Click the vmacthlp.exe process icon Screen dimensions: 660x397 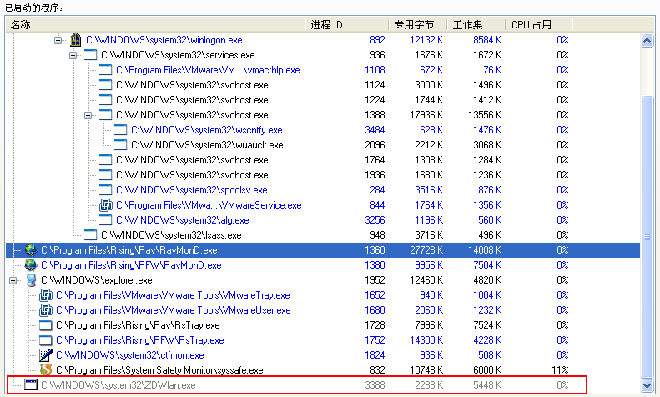coord(106,70)
